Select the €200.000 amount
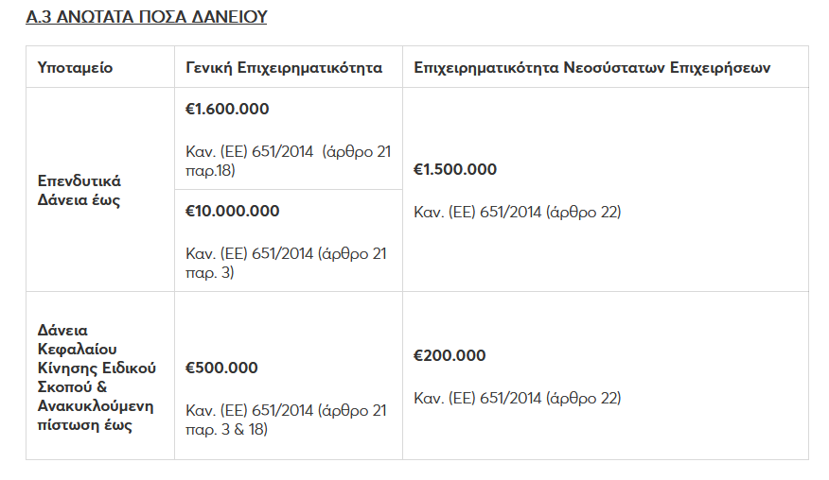The height and width of the screenshot is (480, 829). coord(450,356)
